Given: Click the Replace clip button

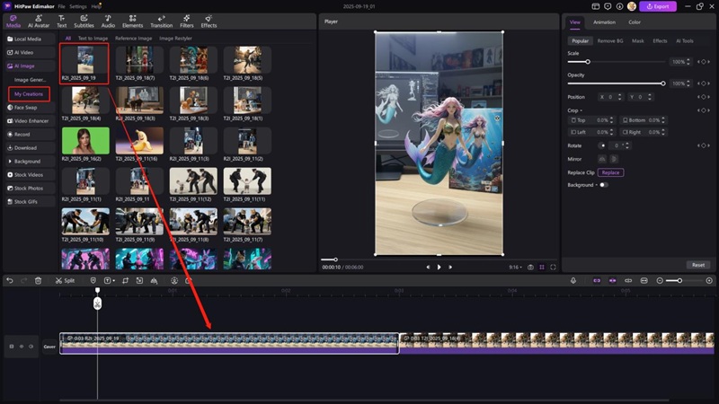Looking at the screenshot, I should point(610,172).
